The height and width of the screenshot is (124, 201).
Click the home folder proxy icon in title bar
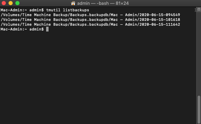click(73, 3)
